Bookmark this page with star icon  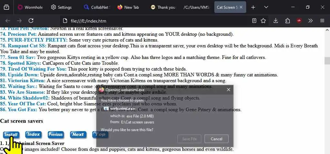pyautogui.click(x=263, y=21)
